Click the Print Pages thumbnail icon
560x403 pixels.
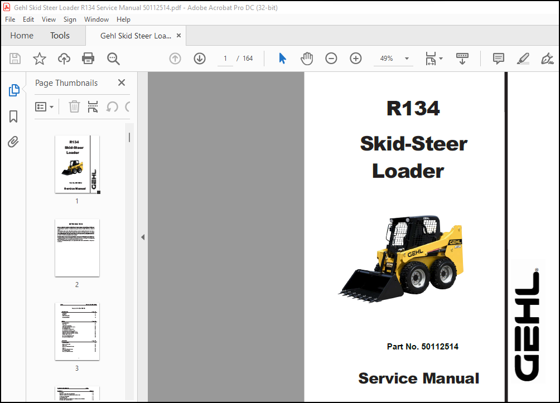(93, 106)
